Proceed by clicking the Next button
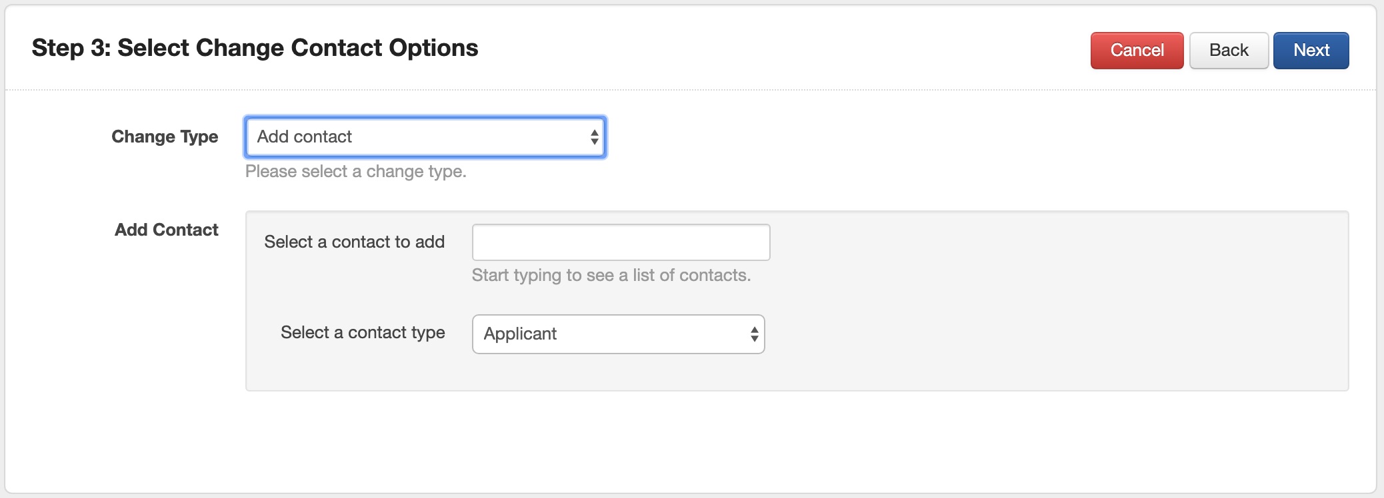 (1311, 51)
